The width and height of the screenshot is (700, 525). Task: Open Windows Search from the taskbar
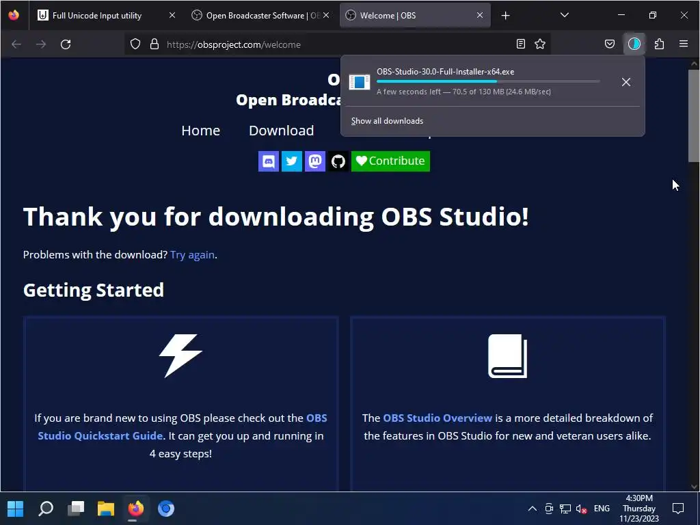point(46,509)
